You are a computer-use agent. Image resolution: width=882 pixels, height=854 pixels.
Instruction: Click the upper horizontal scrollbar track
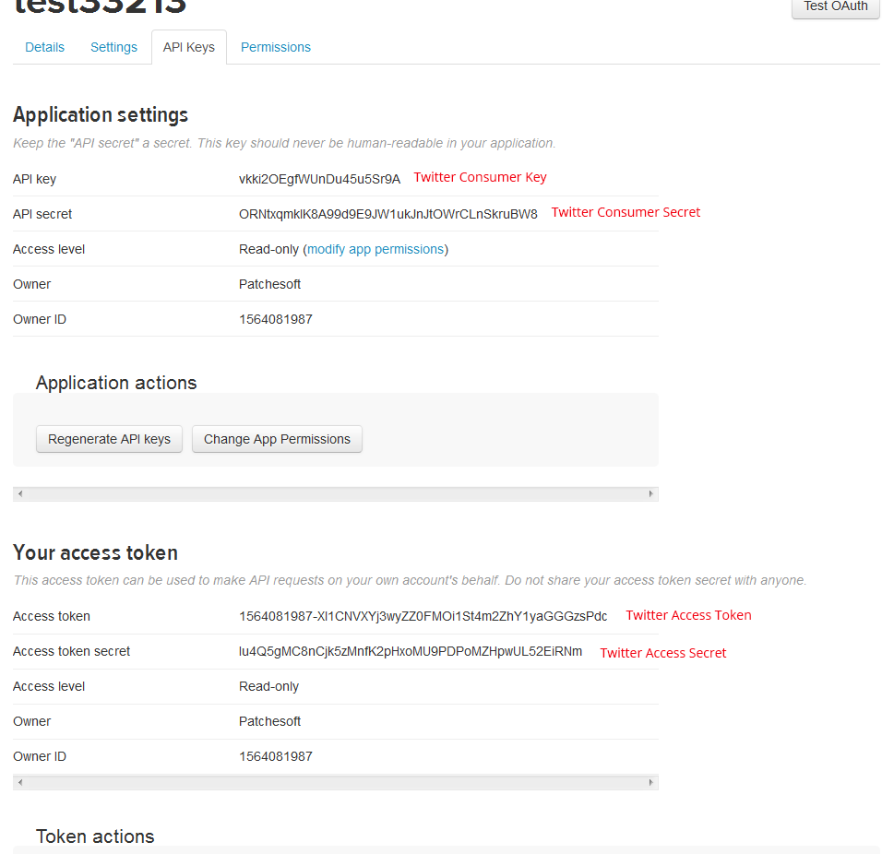pyautogui.click(x=336, y=494)
